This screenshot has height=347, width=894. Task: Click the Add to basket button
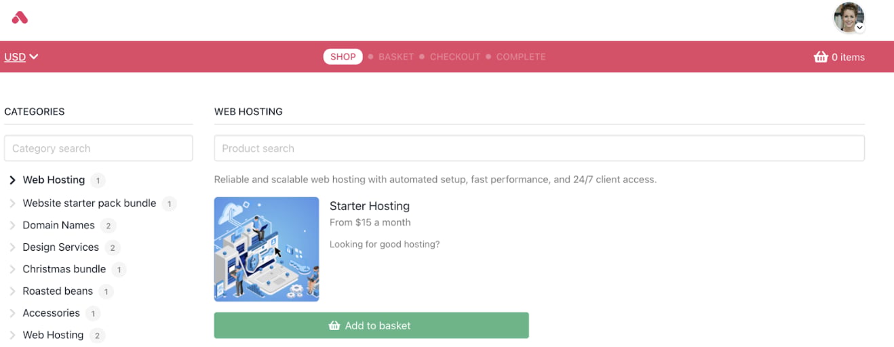(371, 325)
